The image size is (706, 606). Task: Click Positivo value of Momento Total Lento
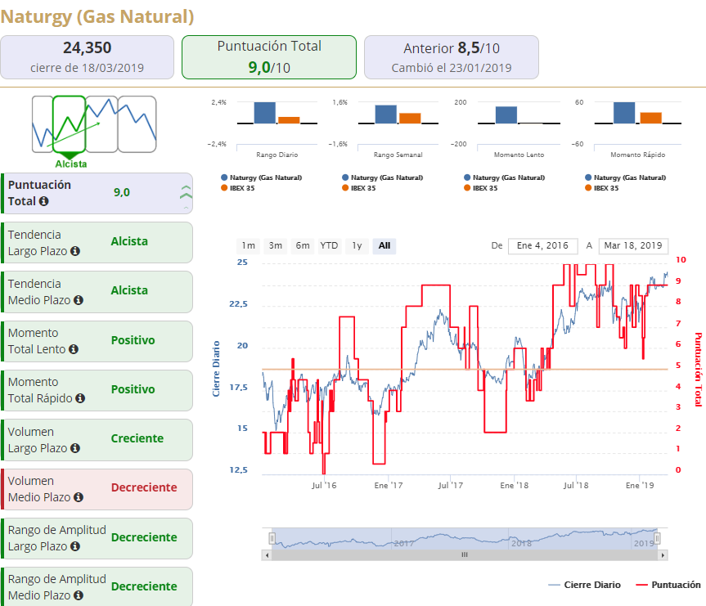point(133,340)
